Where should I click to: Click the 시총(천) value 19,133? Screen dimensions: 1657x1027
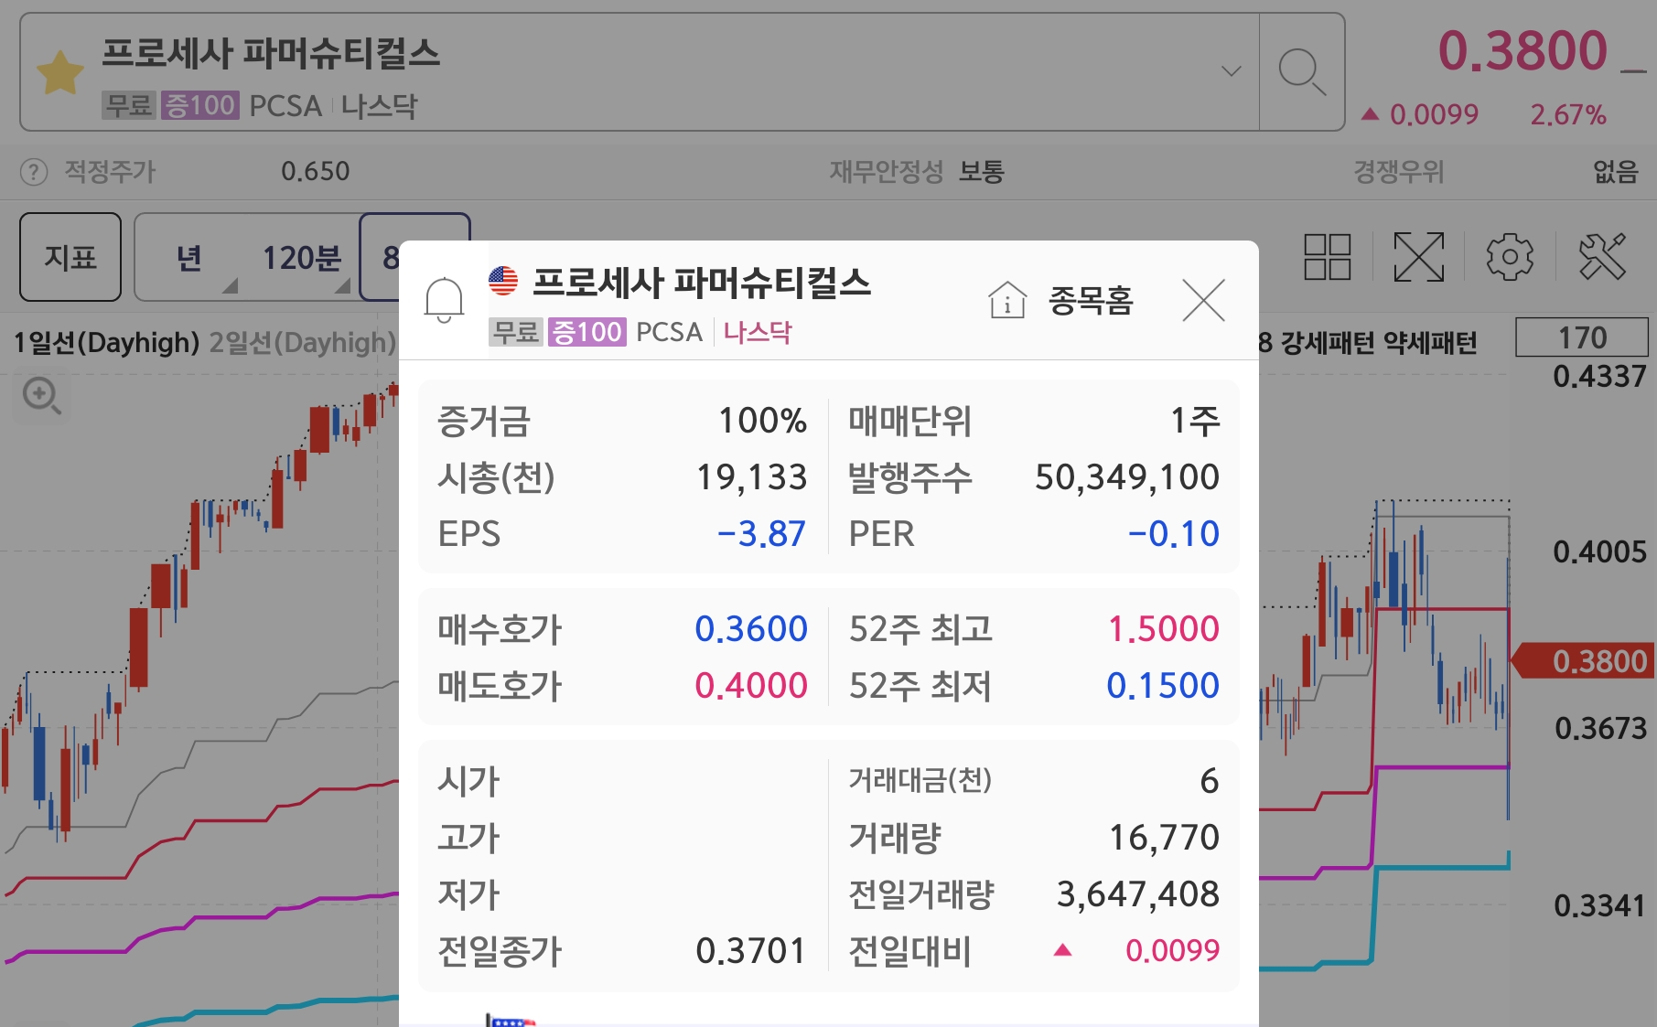(752, 477)
